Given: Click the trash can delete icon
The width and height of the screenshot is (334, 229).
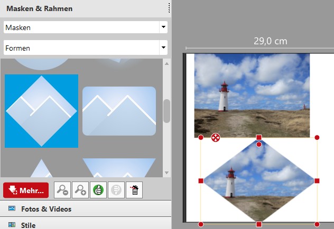Looking at the screenshot, I should (134, 190).
